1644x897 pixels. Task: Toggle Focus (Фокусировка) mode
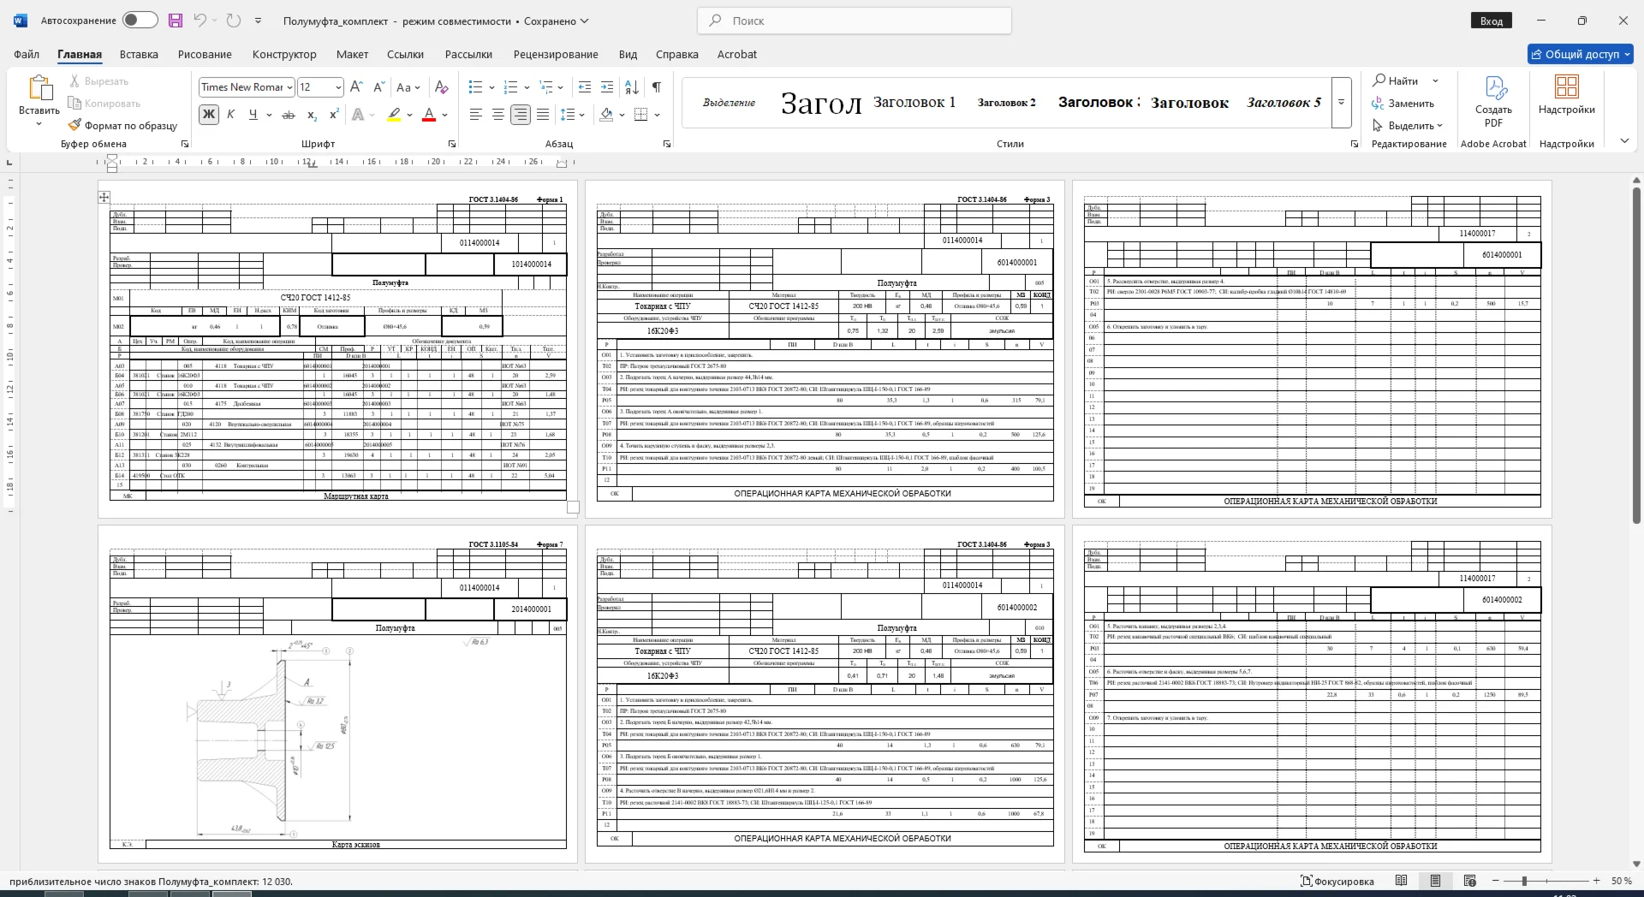click(1337, 881)
